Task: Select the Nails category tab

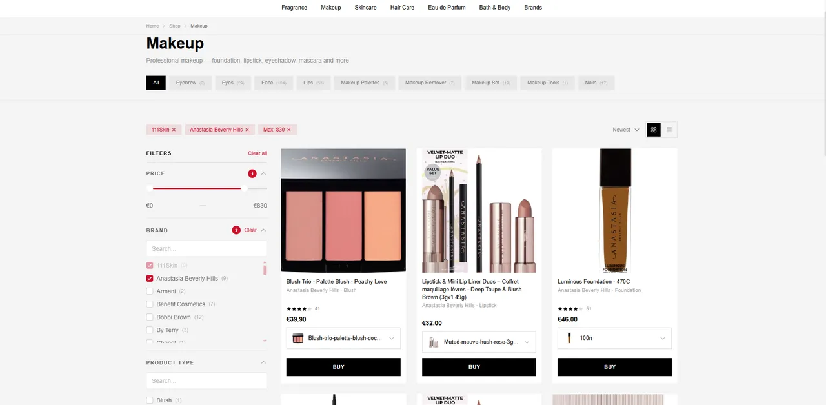Action: click(596, 83)
